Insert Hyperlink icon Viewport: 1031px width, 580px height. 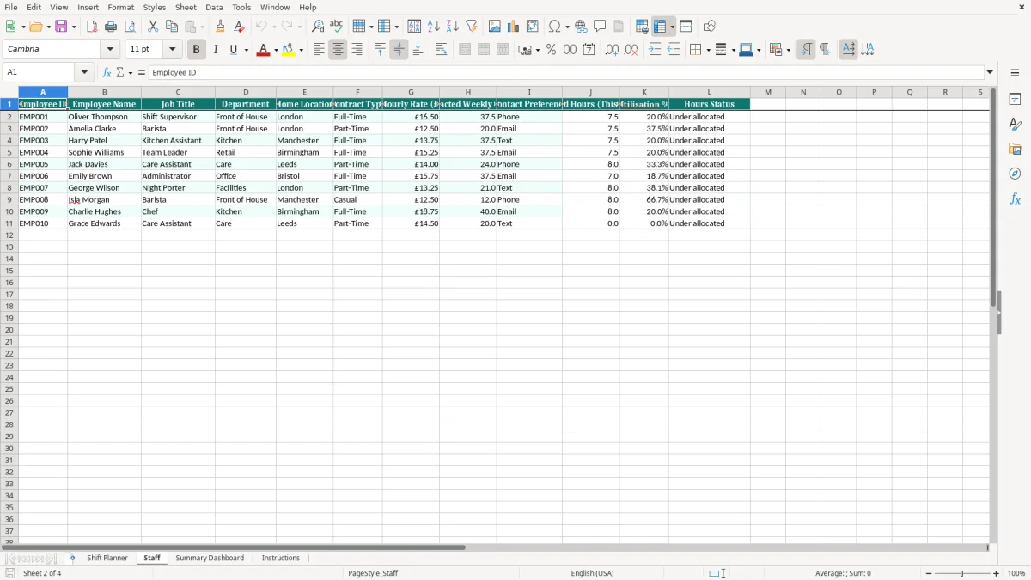[x=581, y=27]
